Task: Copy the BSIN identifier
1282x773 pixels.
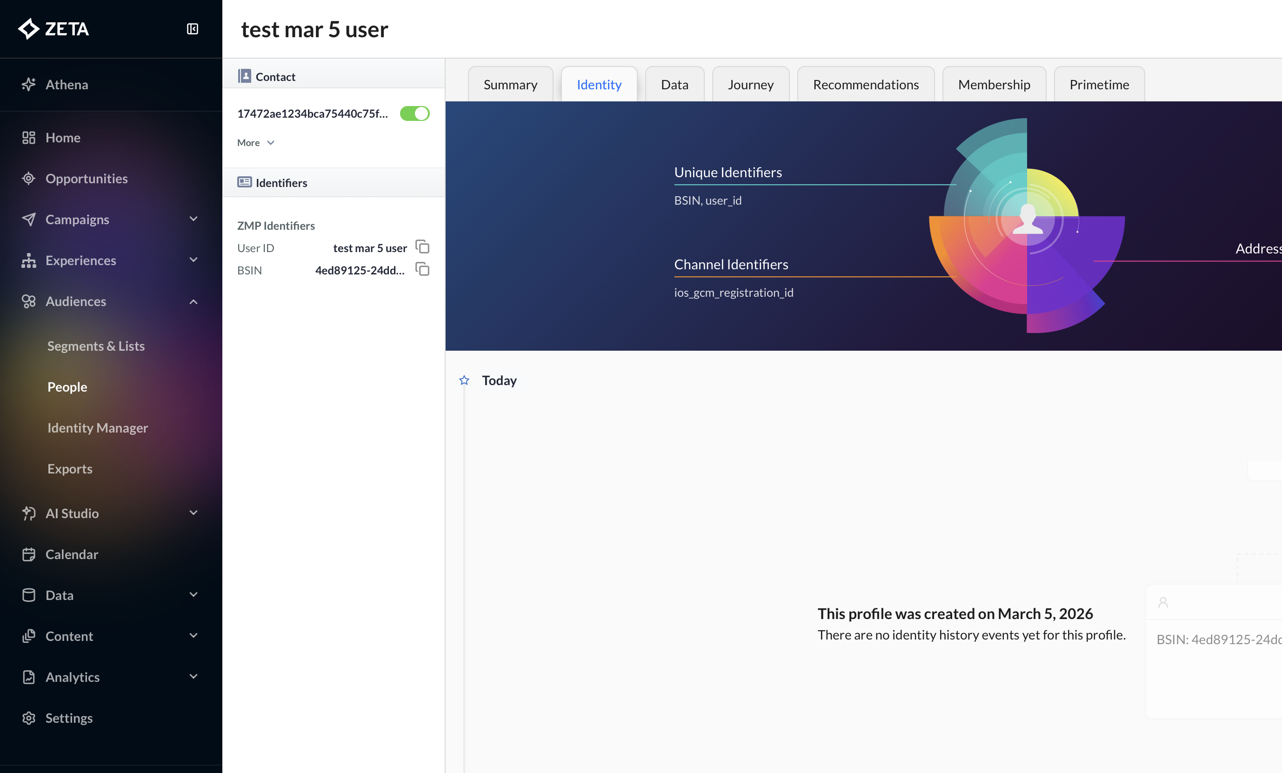Action: pyautogui.click(x=422, y=269)
